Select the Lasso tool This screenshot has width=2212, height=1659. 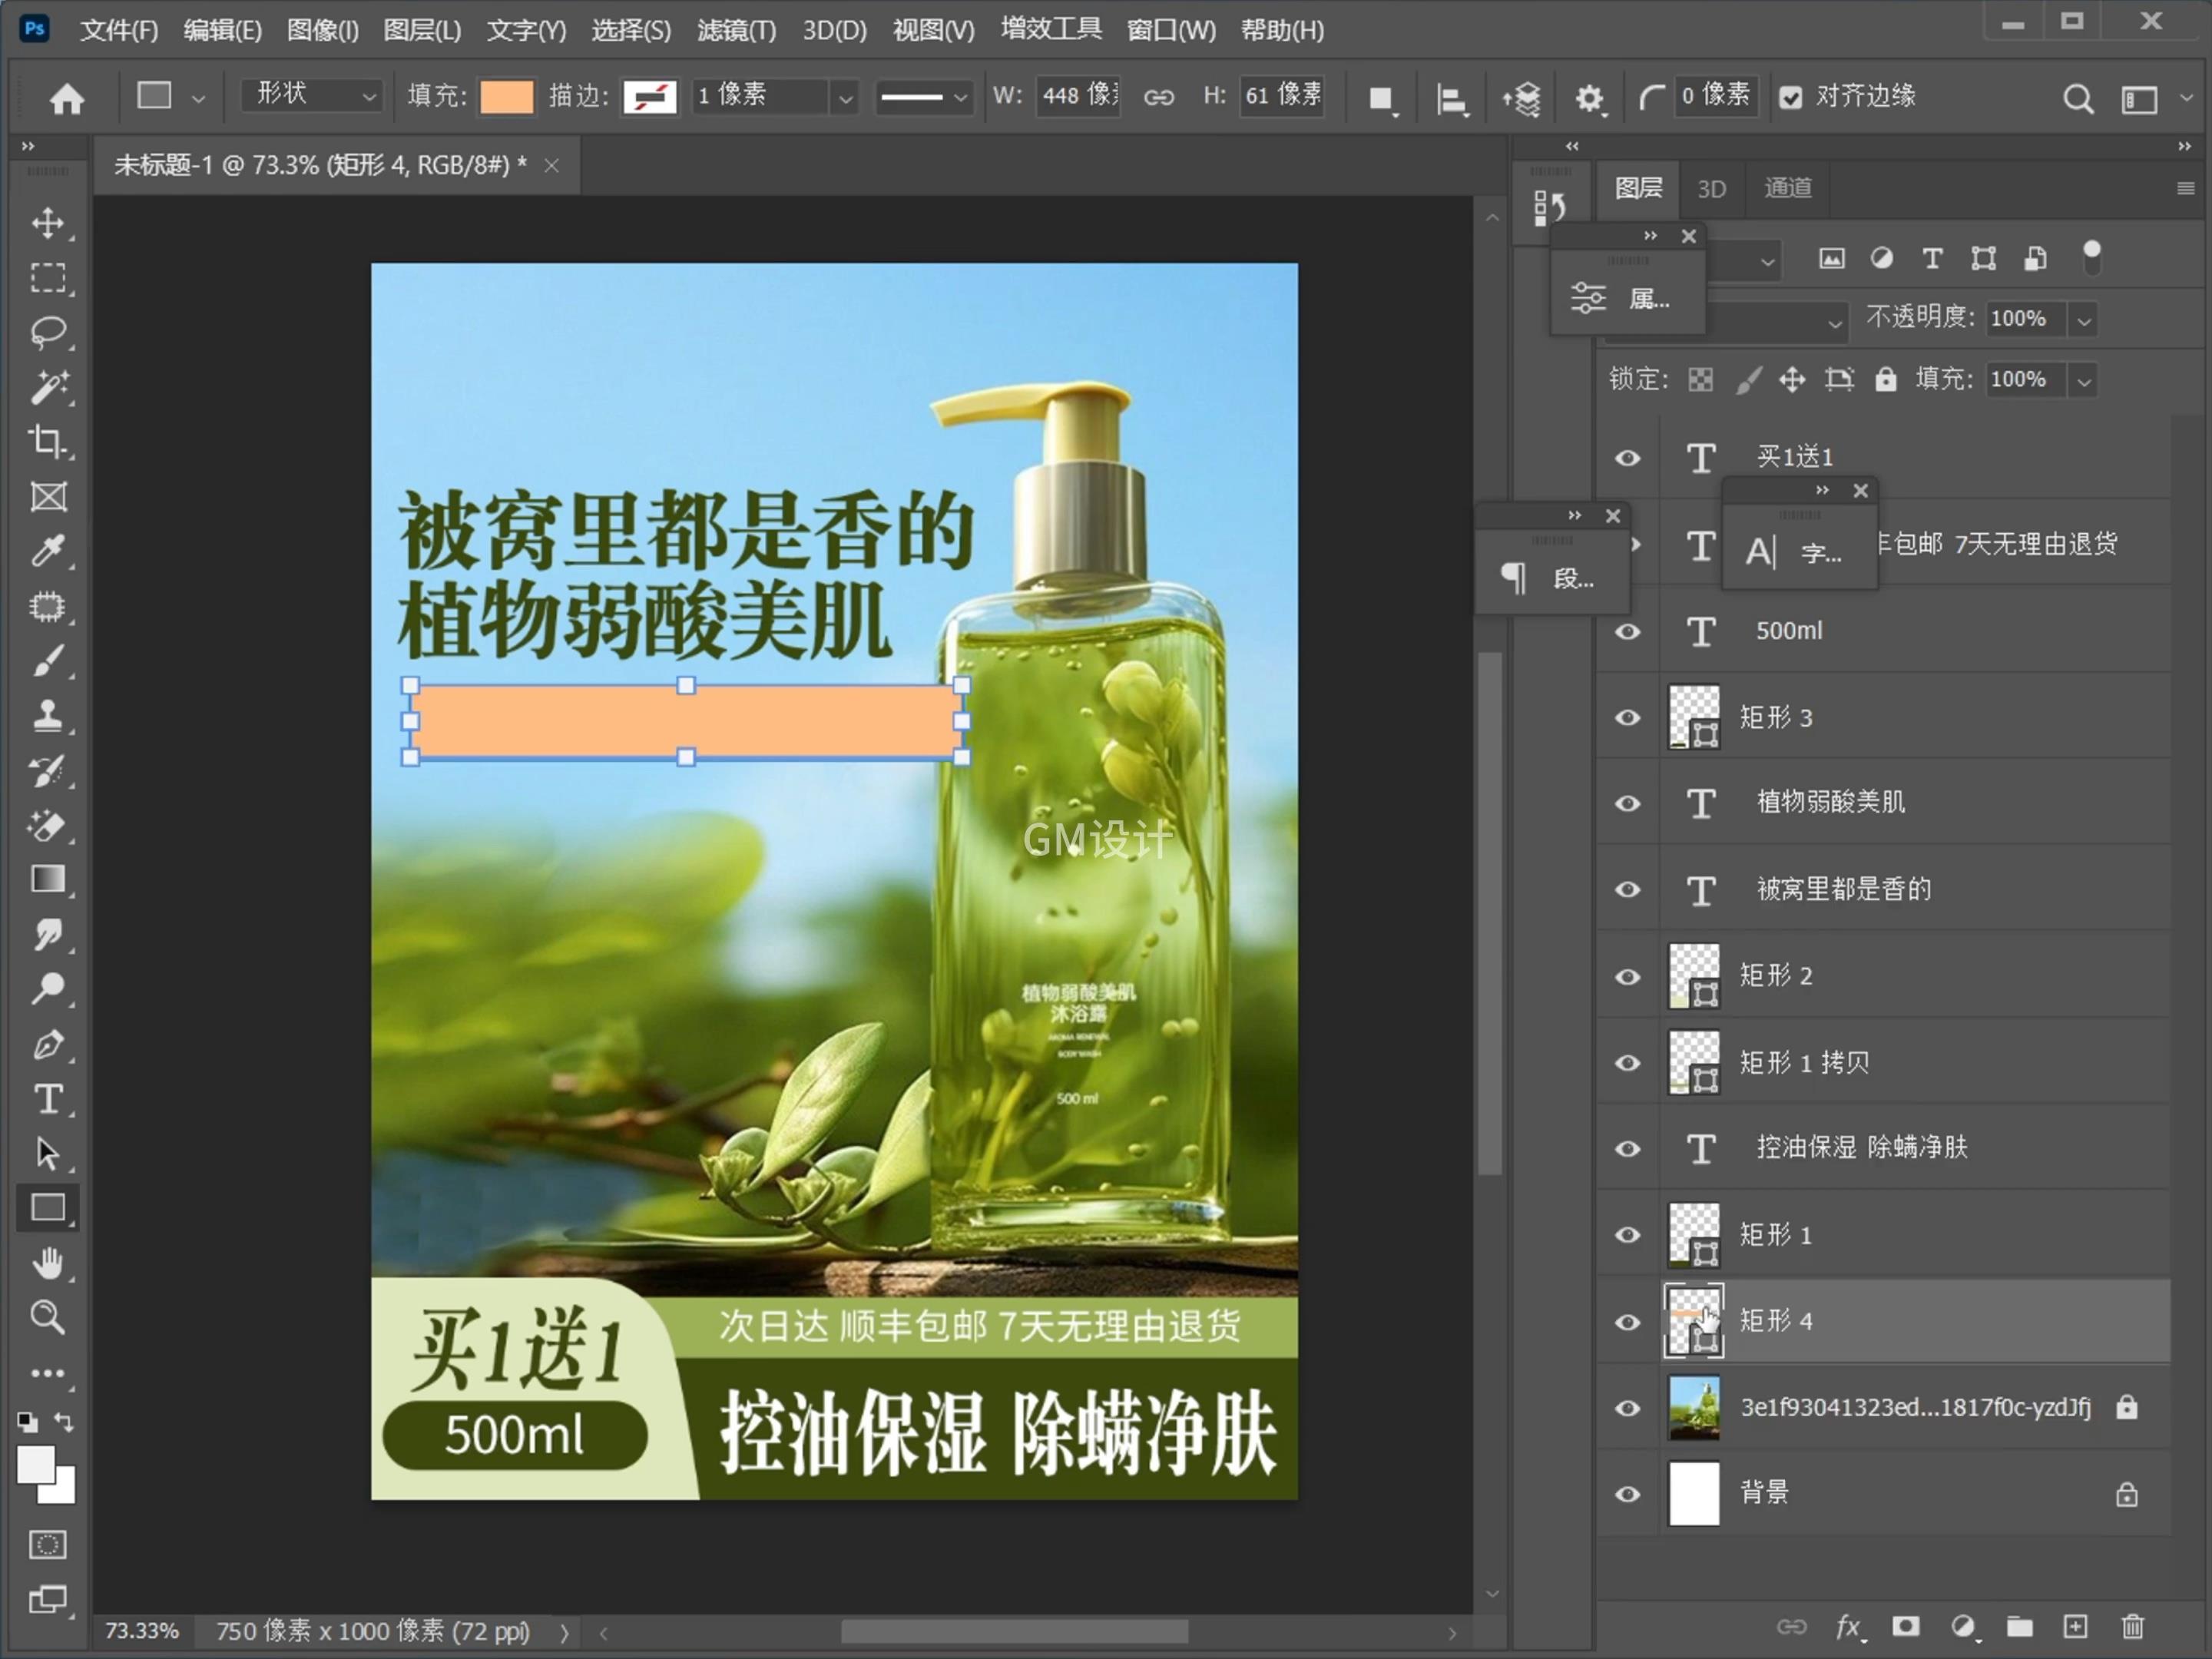click(47, 331)
